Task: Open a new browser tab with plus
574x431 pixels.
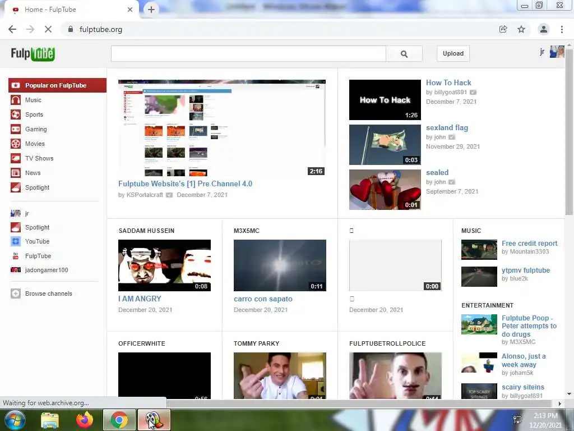Action: (x=151, y=10)
